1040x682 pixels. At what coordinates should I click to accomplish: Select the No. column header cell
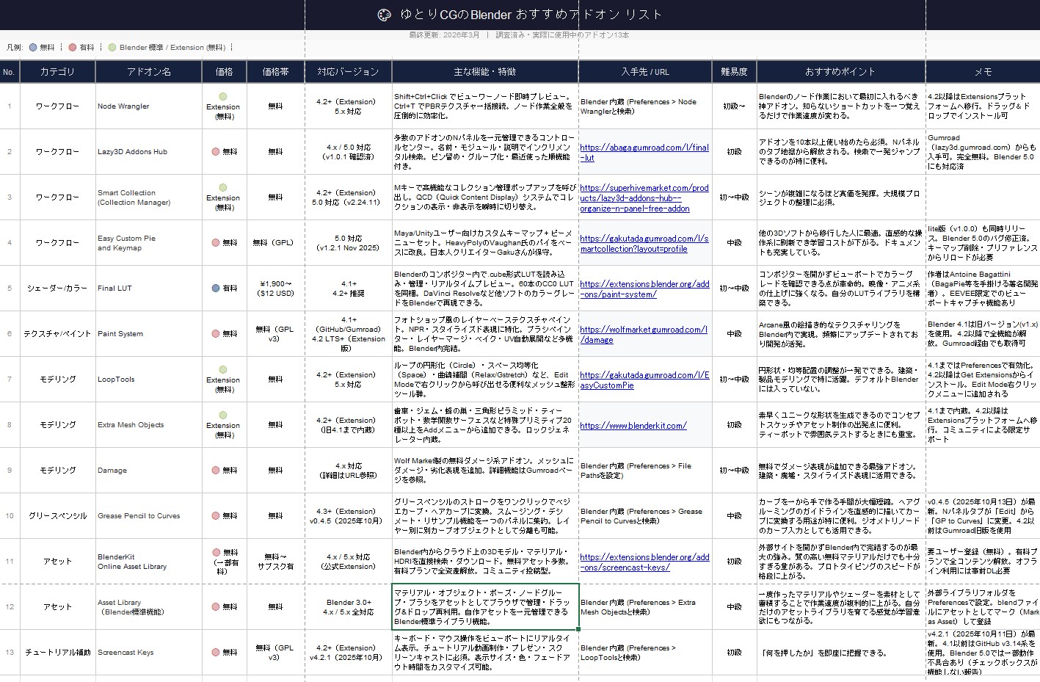[x=10, y=71]
